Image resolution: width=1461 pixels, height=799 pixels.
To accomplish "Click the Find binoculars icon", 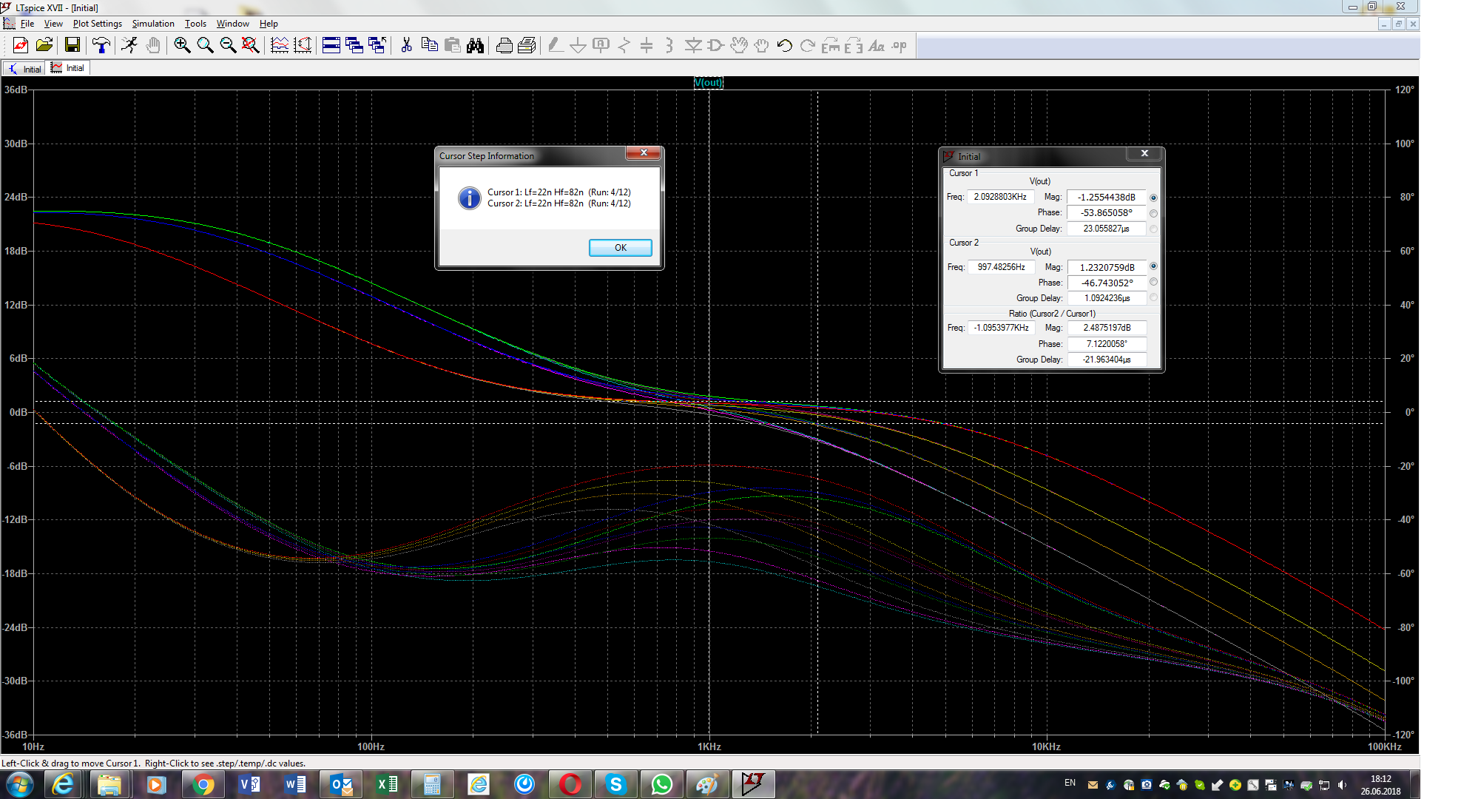I will pos(475,46).
